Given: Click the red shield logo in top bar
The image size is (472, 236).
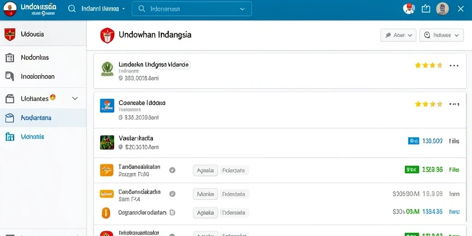Looking at the screenshot, I should pyautogui.click(x=10, y=9).
